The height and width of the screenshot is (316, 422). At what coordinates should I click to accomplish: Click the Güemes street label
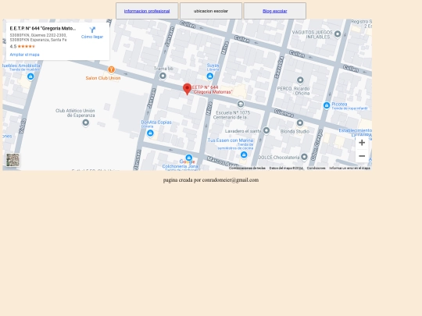click(284, 113)
